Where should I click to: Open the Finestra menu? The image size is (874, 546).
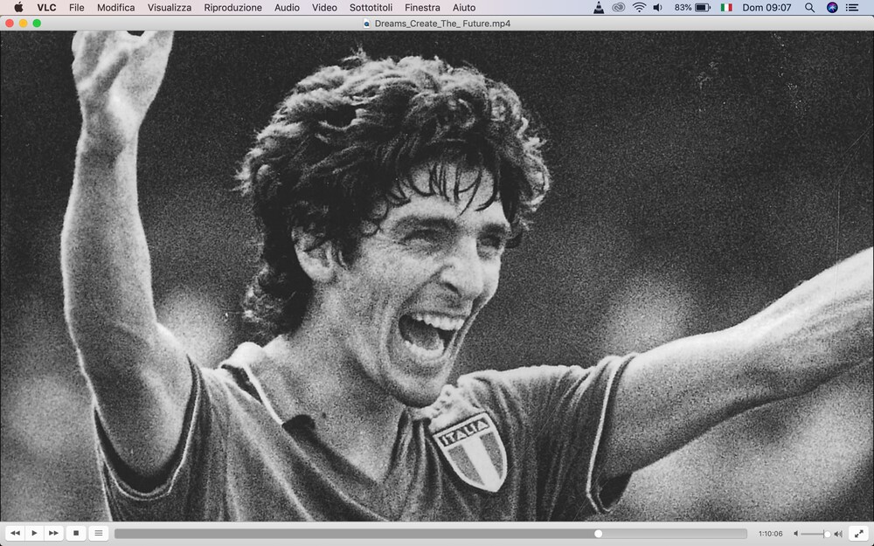pyautogui.click(x=422, y=7)
